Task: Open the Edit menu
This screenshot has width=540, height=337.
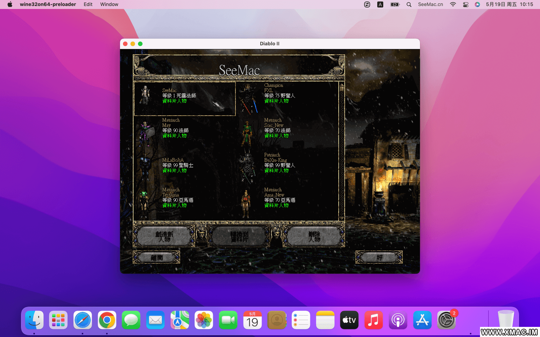Action: pyautogui.click(x=88, y=4)
